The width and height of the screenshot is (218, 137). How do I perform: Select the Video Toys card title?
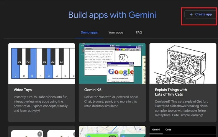[x=23, y=90]
